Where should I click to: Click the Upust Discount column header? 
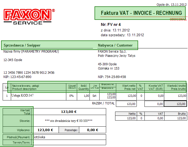(x=72, y=87)
